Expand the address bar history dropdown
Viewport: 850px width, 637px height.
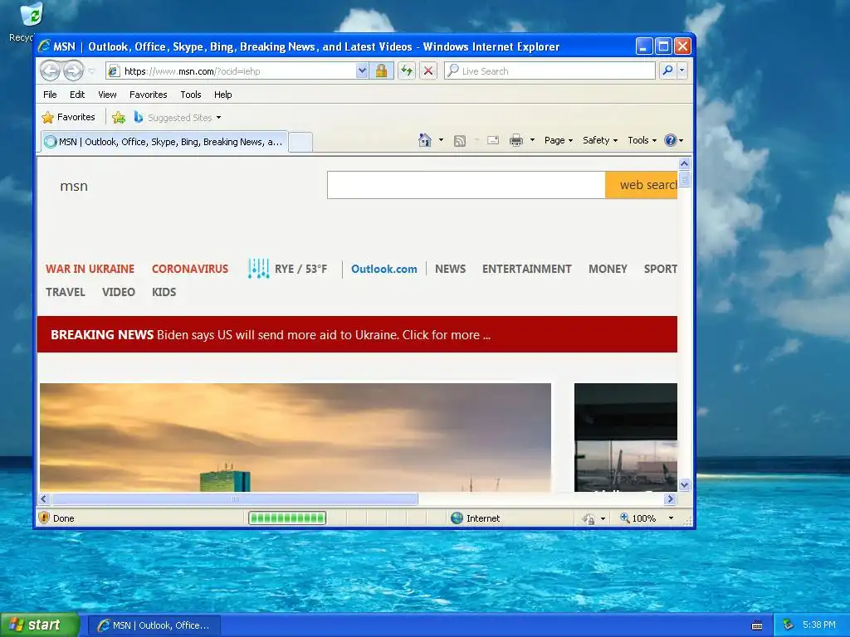[x=362, y=71]
